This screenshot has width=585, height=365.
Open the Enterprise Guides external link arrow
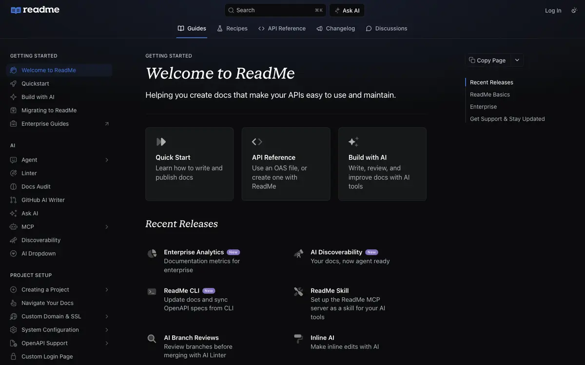(x=107, y=124)
